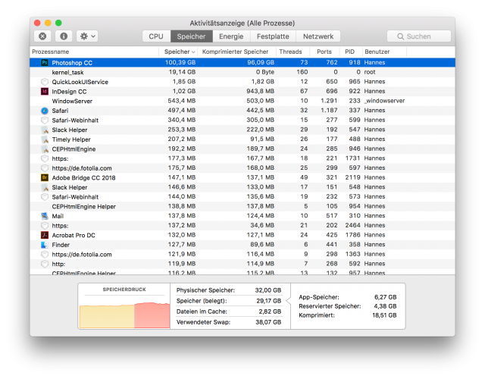
Task: Click the Verwendeter Swap 38,07 GB entry
Action: coord(229,322)
